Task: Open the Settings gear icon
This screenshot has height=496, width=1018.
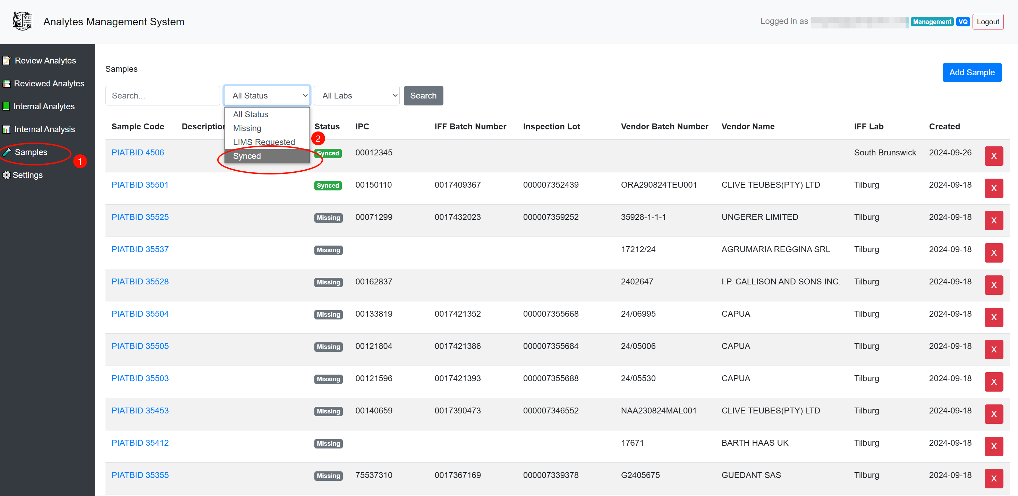Action: coord(6,175)
